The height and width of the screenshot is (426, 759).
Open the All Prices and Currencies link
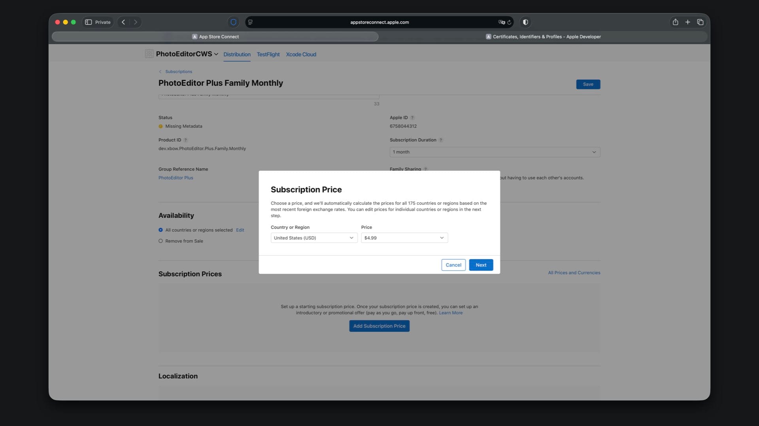[x=574, y=273]
